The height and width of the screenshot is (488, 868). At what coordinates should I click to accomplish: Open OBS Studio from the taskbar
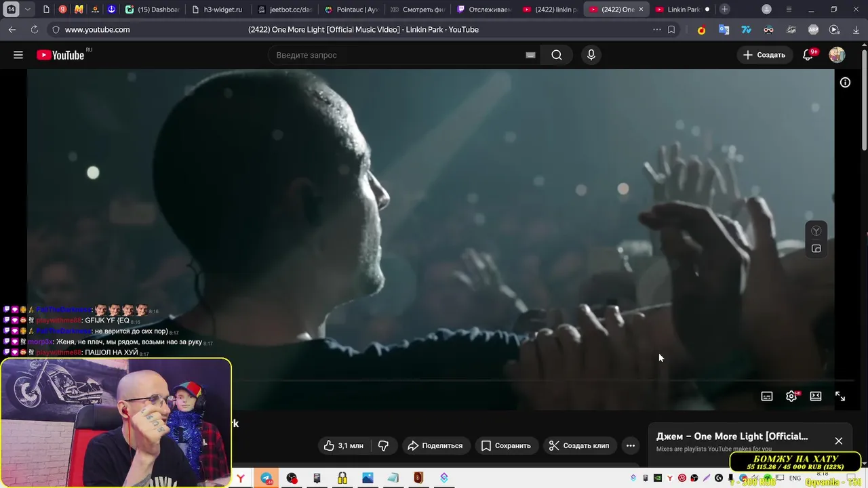click(292, 479)
